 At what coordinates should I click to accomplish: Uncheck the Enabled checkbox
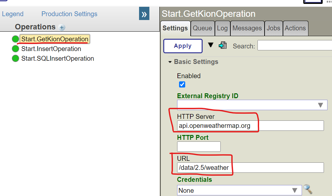tap(182, 85)
